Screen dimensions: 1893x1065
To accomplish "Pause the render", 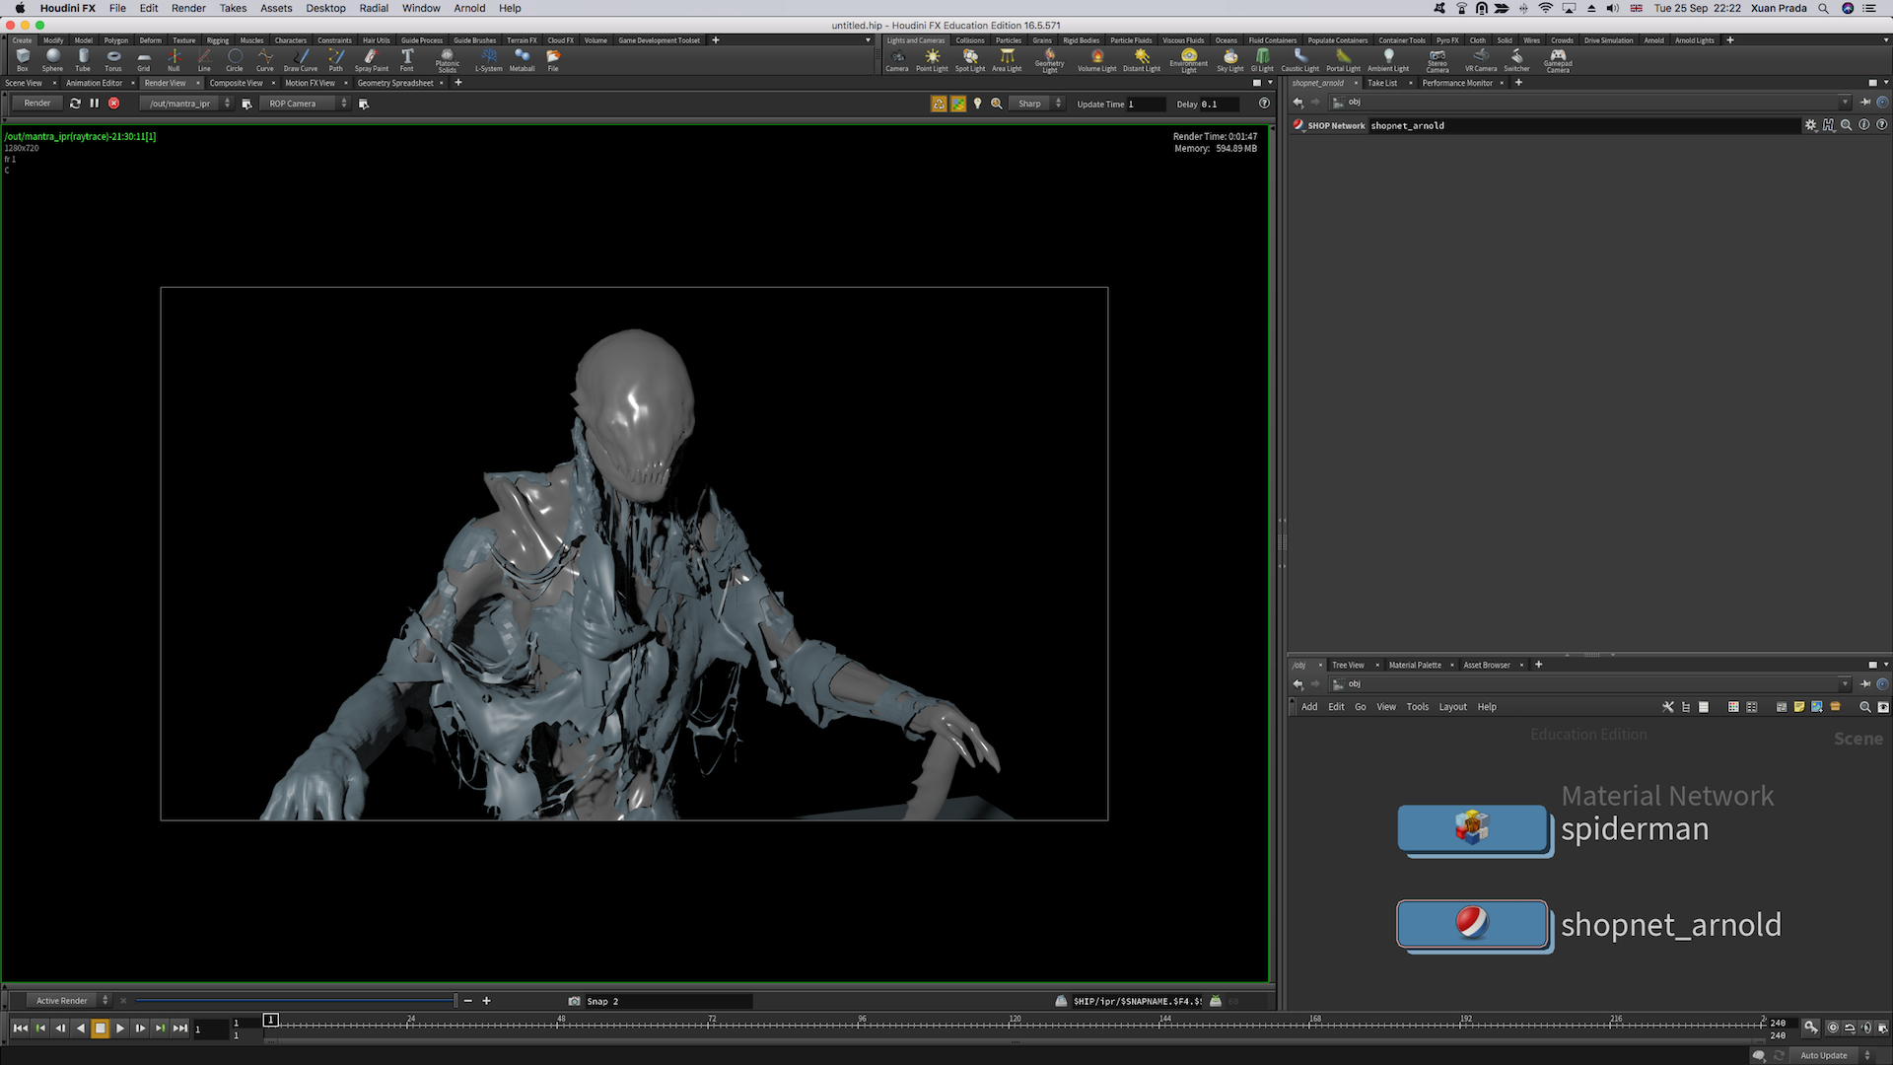I will (x=95, y=103).
